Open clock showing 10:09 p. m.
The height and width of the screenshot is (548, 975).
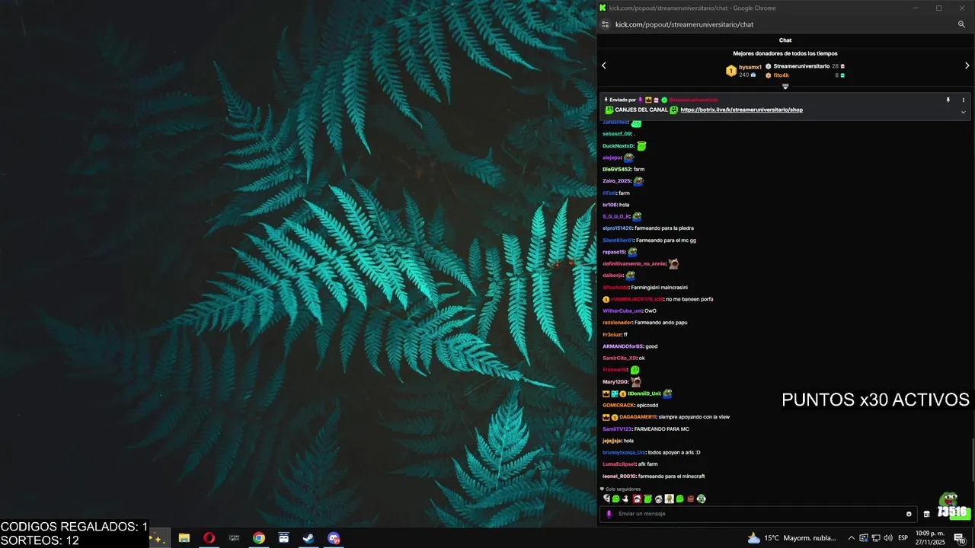[x=931, y=538]
